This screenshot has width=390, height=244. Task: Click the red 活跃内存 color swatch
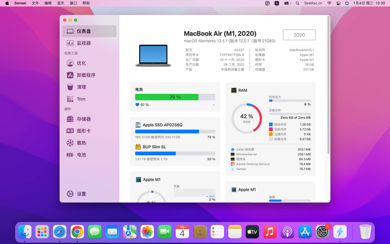pyautogui.click(x=271, y=129)
